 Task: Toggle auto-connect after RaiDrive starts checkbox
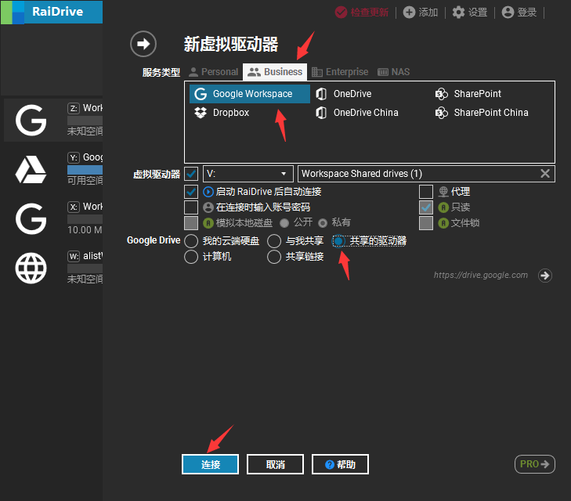click(191, 192)
